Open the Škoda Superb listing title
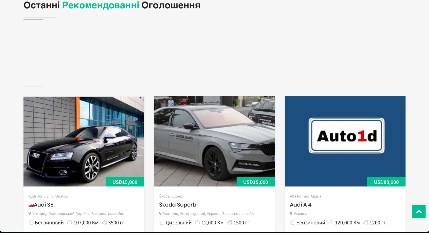Image resolution: width=429 pixels, height=233 pixels. (x=178, y=205)
